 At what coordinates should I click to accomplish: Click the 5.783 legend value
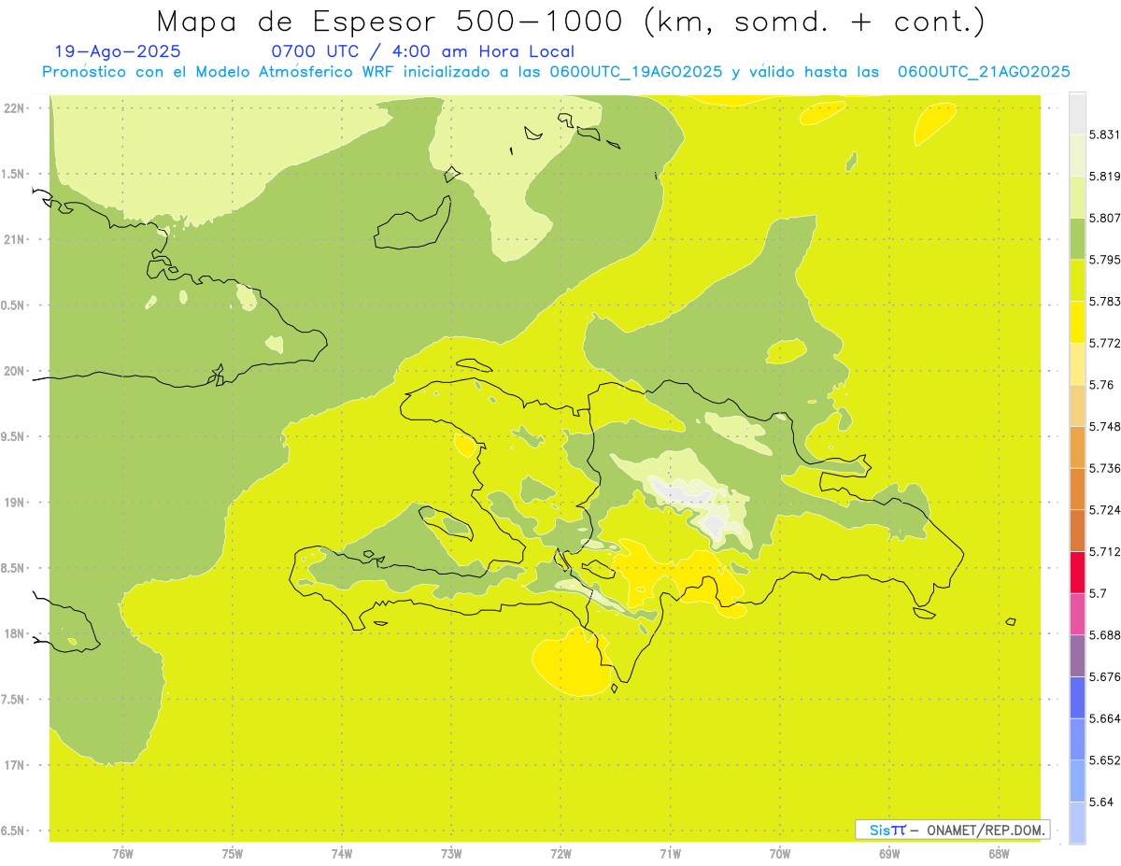[1104, 302]
